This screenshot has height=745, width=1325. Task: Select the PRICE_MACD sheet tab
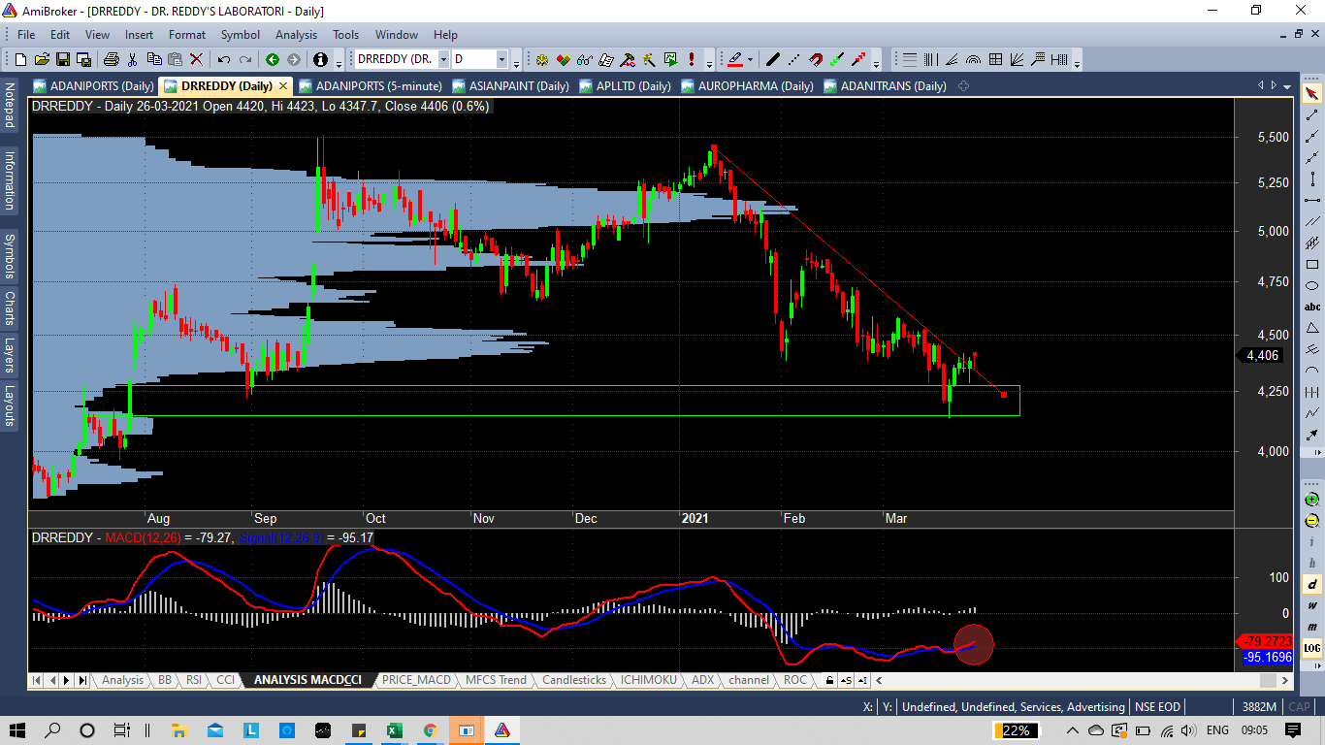(x=416, y=680)
